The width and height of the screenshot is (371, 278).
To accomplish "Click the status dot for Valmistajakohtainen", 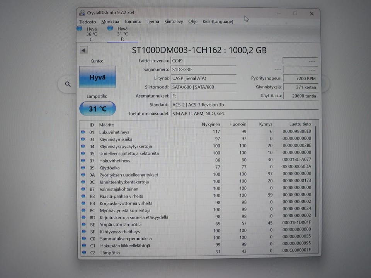I will tap(83, 189).
